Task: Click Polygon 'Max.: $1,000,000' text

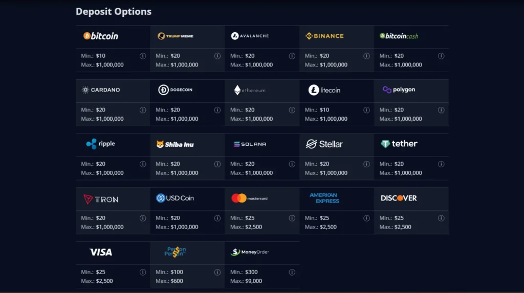Action: (401, 119)
